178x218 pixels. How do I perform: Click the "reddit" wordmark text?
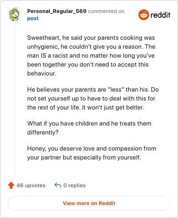point(161,15)
